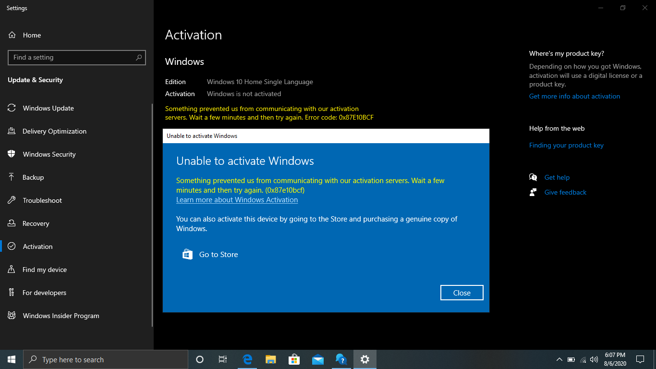656x369 pixels.
Task: Open Finding your product key link
Action: point(566,145)
